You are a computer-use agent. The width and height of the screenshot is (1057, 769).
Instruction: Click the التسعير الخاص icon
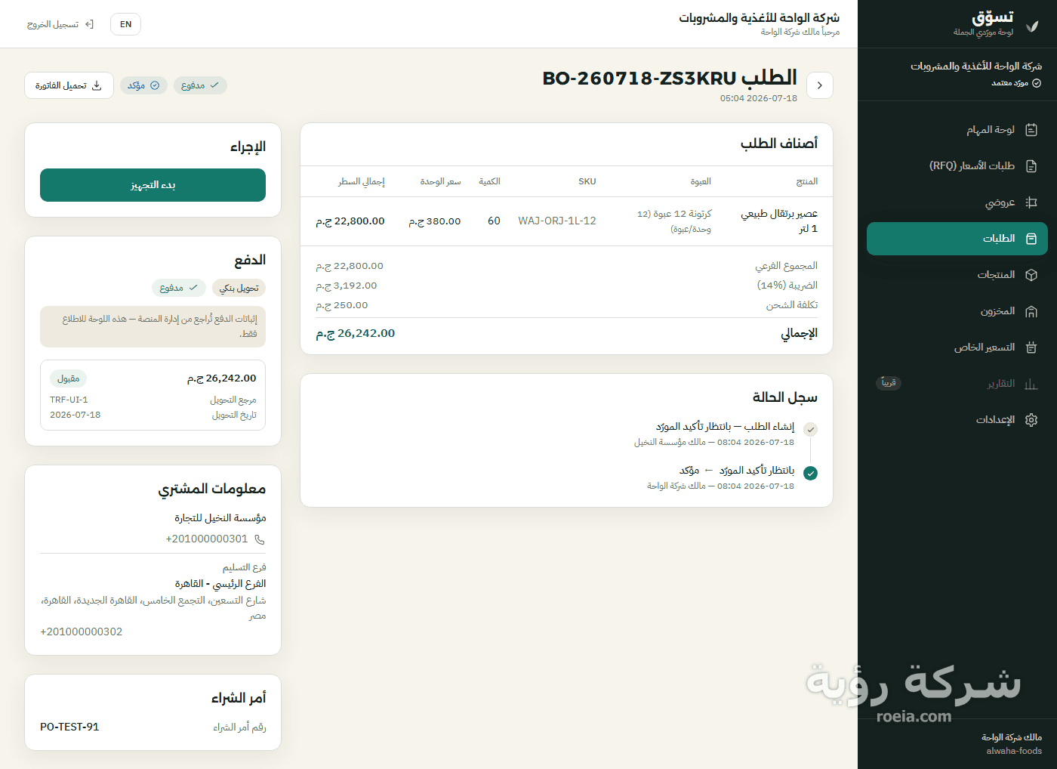coord(1031,347)
